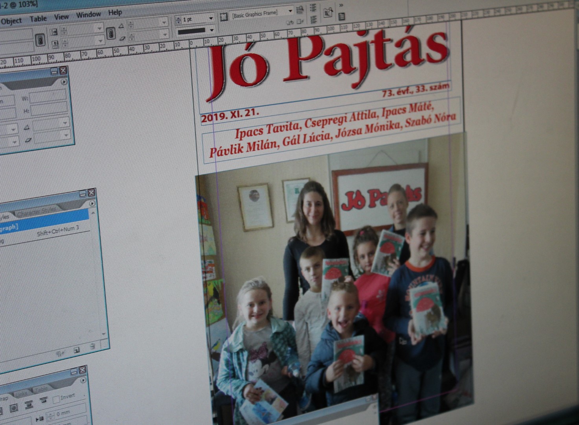Click the top paragraph alignment lines icon
The image size is (579, 425).
(x=313, y=8)
